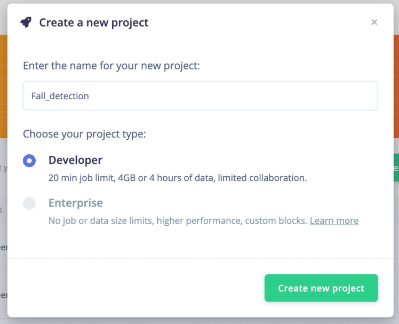Click the orange banner behind the dialog

(3, 85)
